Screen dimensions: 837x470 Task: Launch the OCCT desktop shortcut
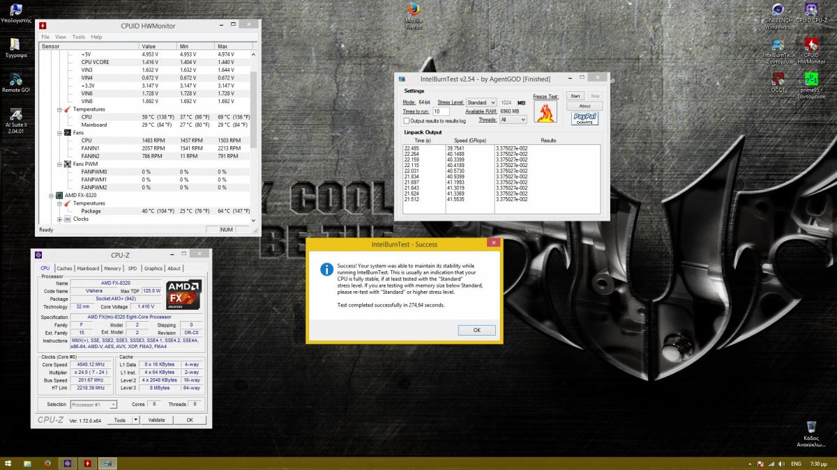[778, 83]
